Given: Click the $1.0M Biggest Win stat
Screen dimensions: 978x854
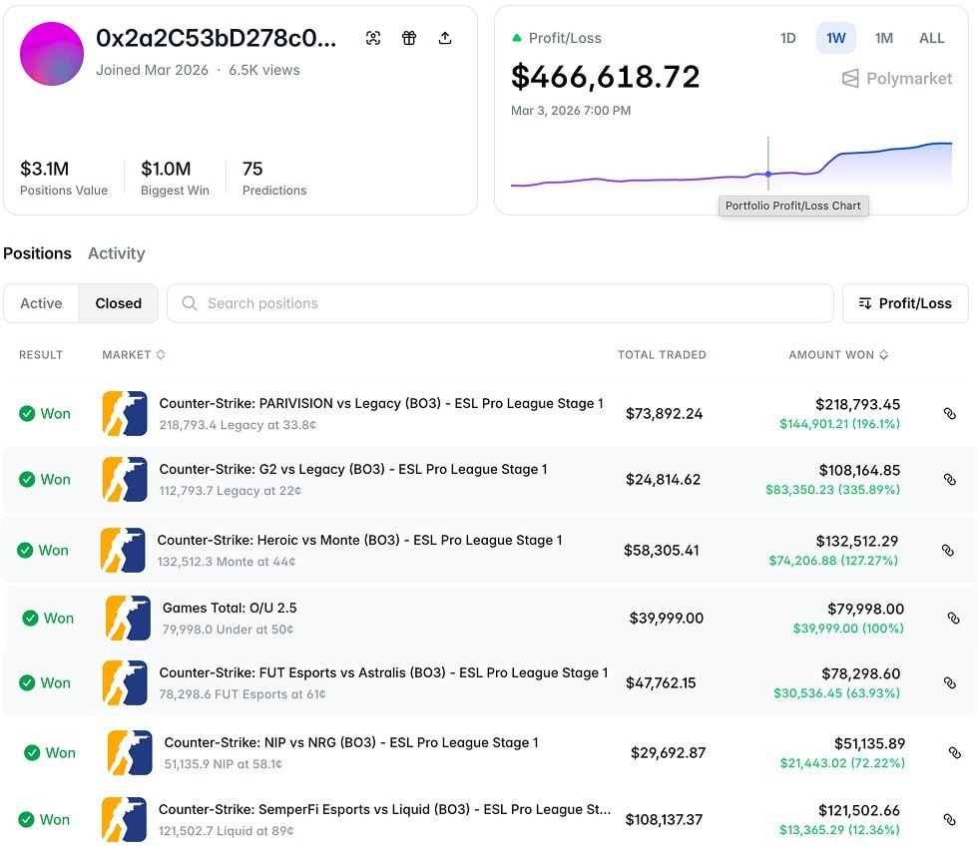Looking at the screenshot, I should tap(175, 178).
